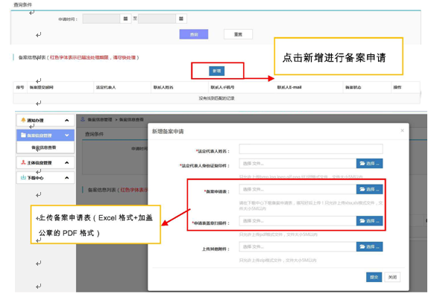Click the 备案状态 column header
Viewport: 434px width, 294px height.
[353, 87]
